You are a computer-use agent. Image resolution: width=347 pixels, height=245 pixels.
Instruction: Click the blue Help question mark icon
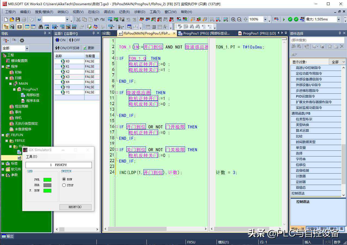[x=39, y=19]
